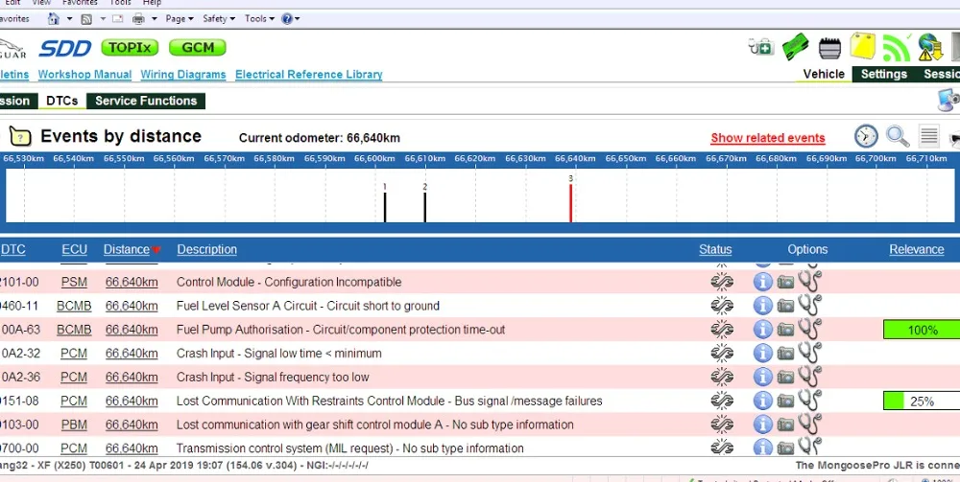Expand the Safety dropdown menu
This screenshot has height=482, width=960.
[219, 18]
